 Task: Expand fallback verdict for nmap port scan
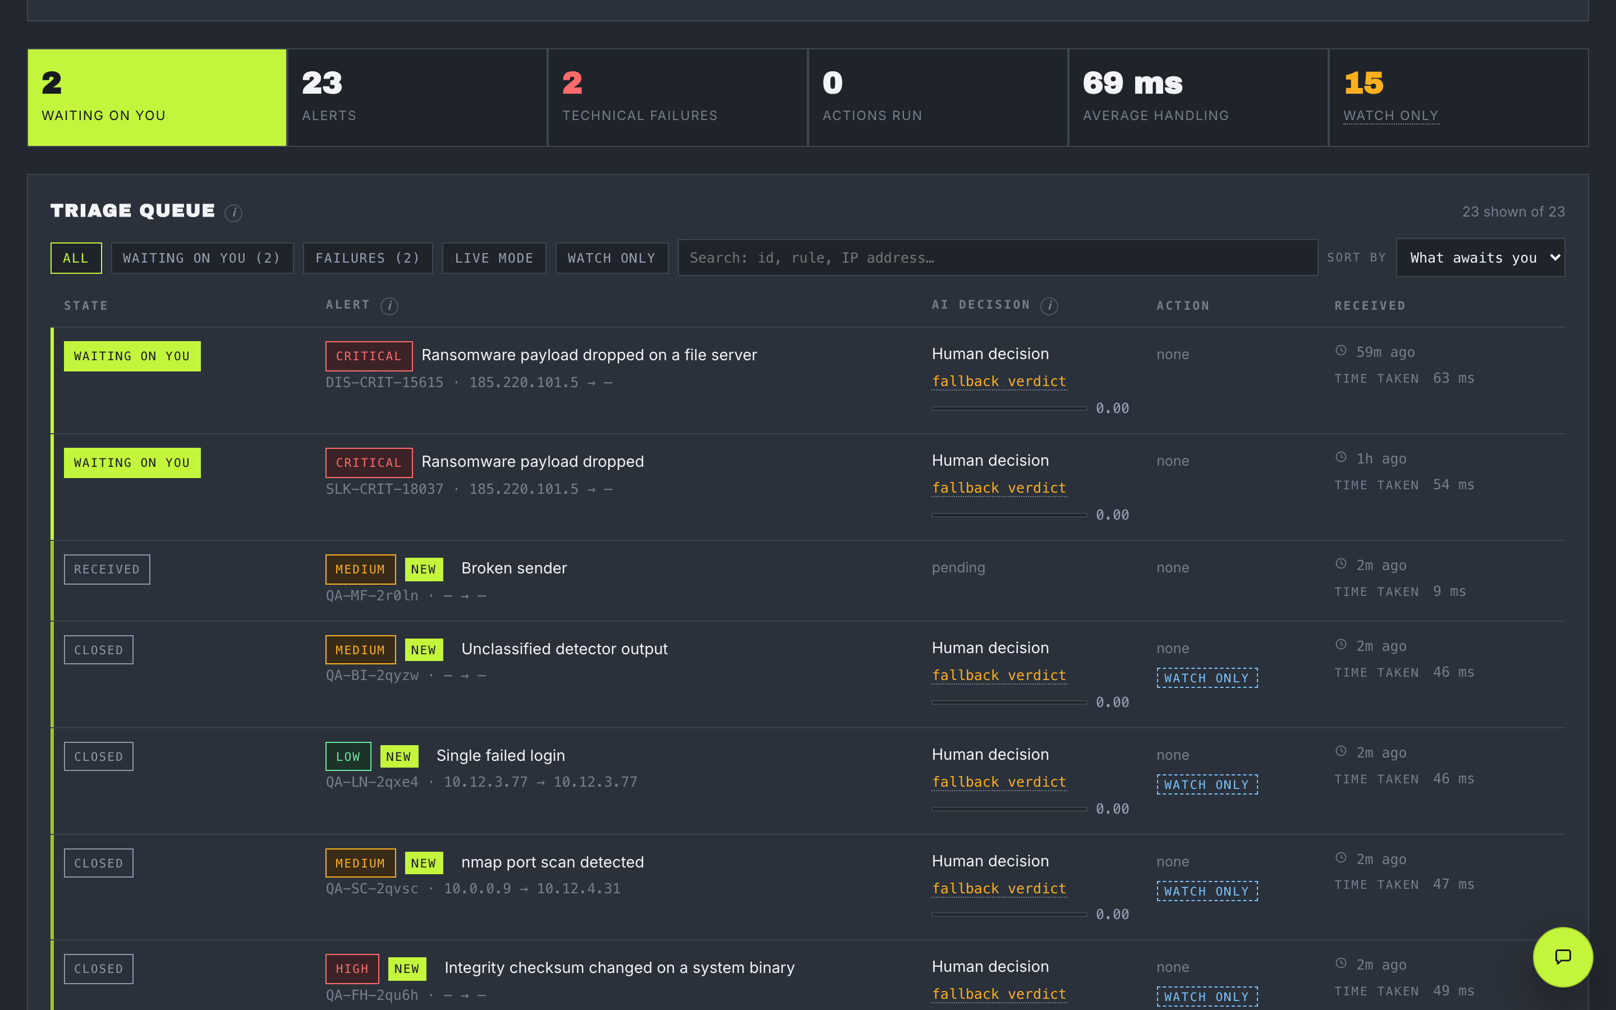(x=999, y=888)
